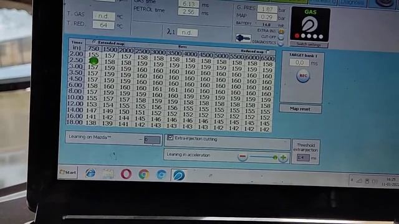Select the 750 rpm column header
399x224 pixels.
click(94, 49)
